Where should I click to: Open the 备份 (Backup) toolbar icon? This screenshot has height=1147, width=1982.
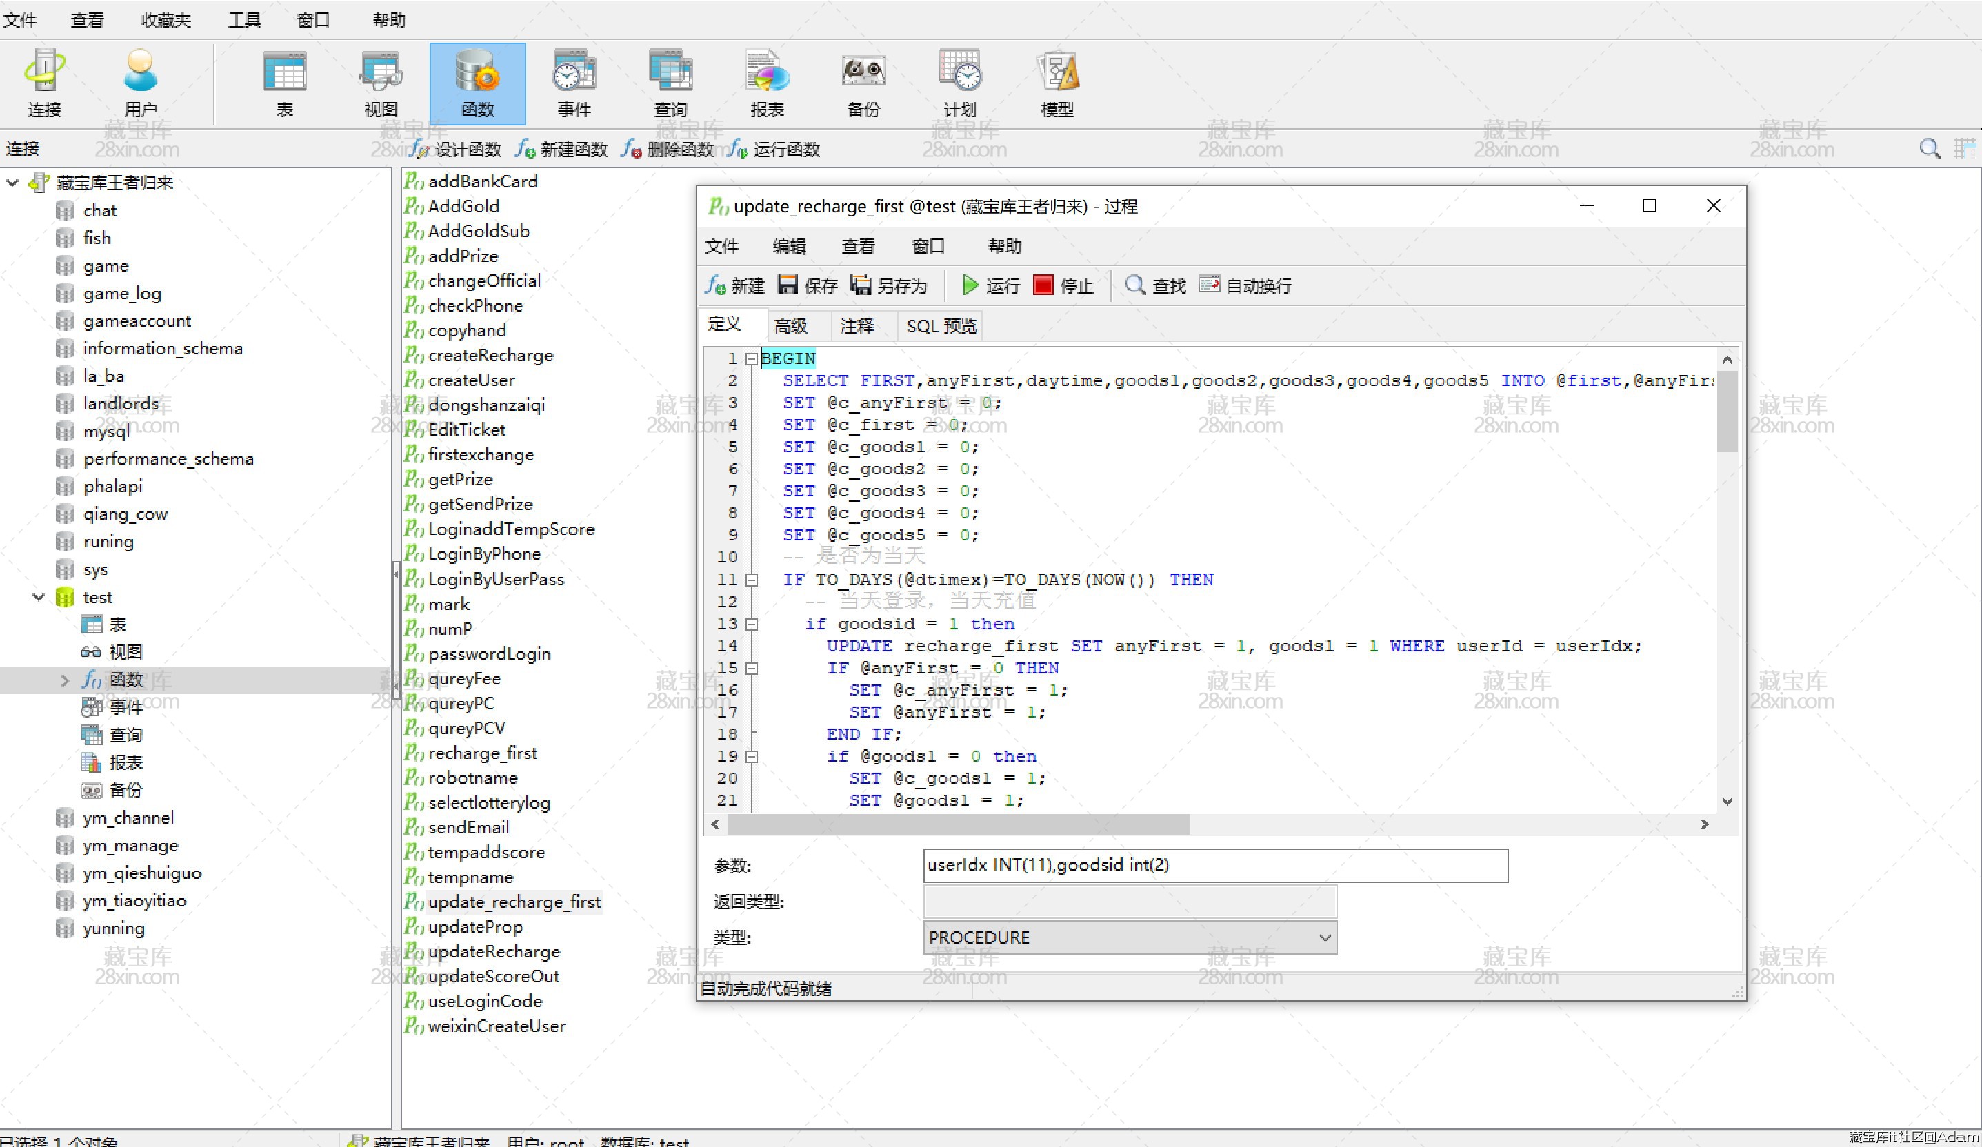pyautogui.click(x=863, y=83)
